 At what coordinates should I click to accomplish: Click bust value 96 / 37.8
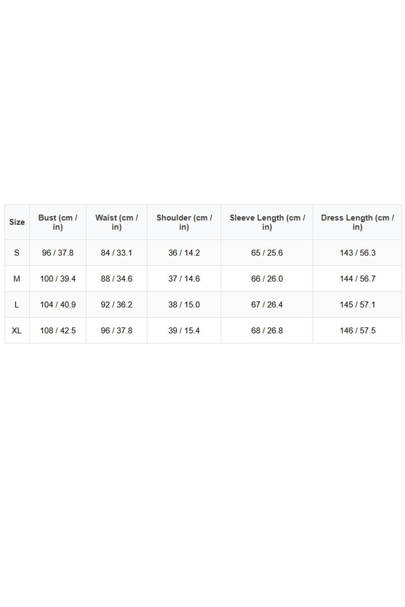58,253
